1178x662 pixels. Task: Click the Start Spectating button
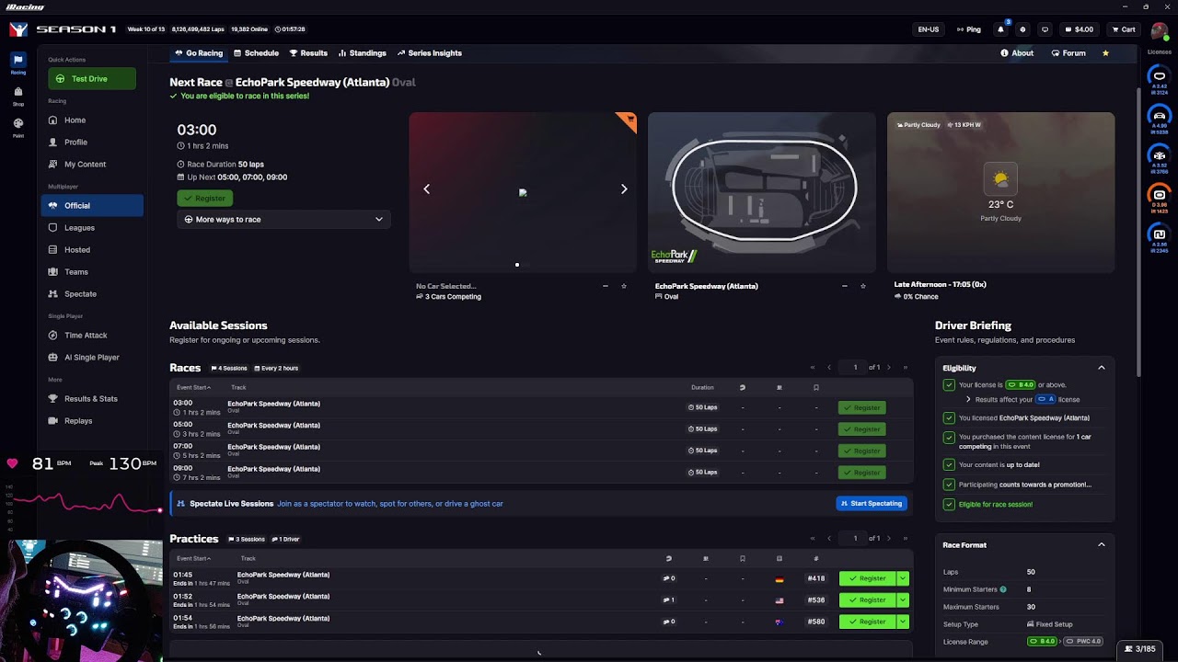coord(872,504)
